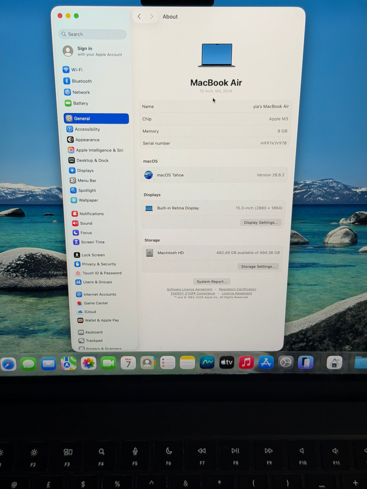Open Apple TV from the Dock
Screen dimensions: 367x489
[x=227, y=362]
